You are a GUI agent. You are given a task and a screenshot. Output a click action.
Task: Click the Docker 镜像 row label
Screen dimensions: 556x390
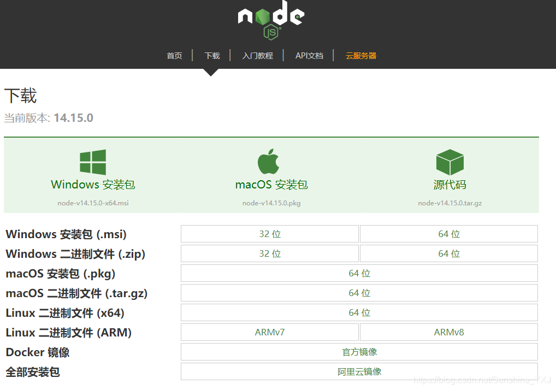[38, 352]
